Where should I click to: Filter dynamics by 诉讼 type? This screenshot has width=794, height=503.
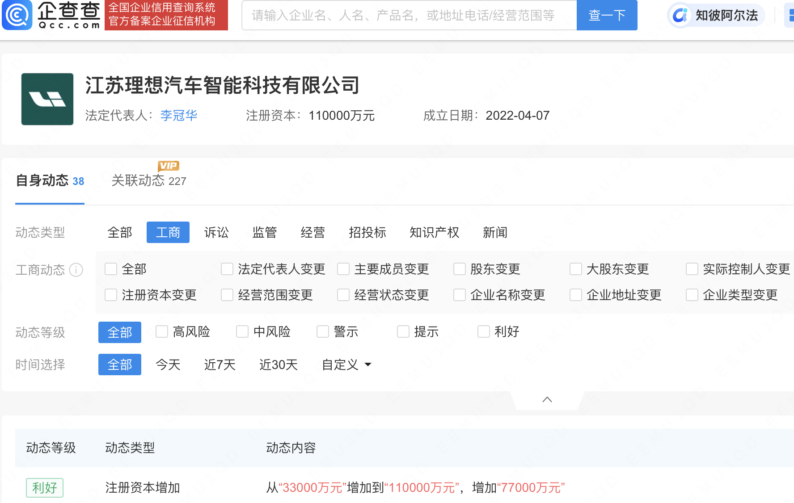[216, 232]
